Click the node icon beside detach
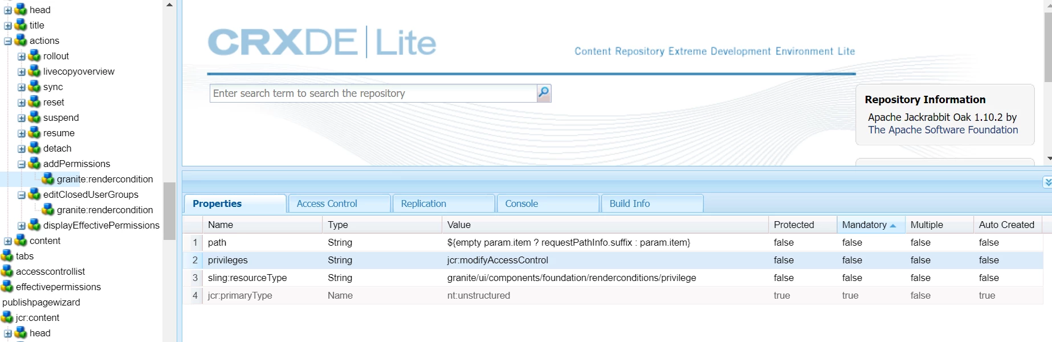The height and width of the screenshot is (342, 1052). point(35,148)
